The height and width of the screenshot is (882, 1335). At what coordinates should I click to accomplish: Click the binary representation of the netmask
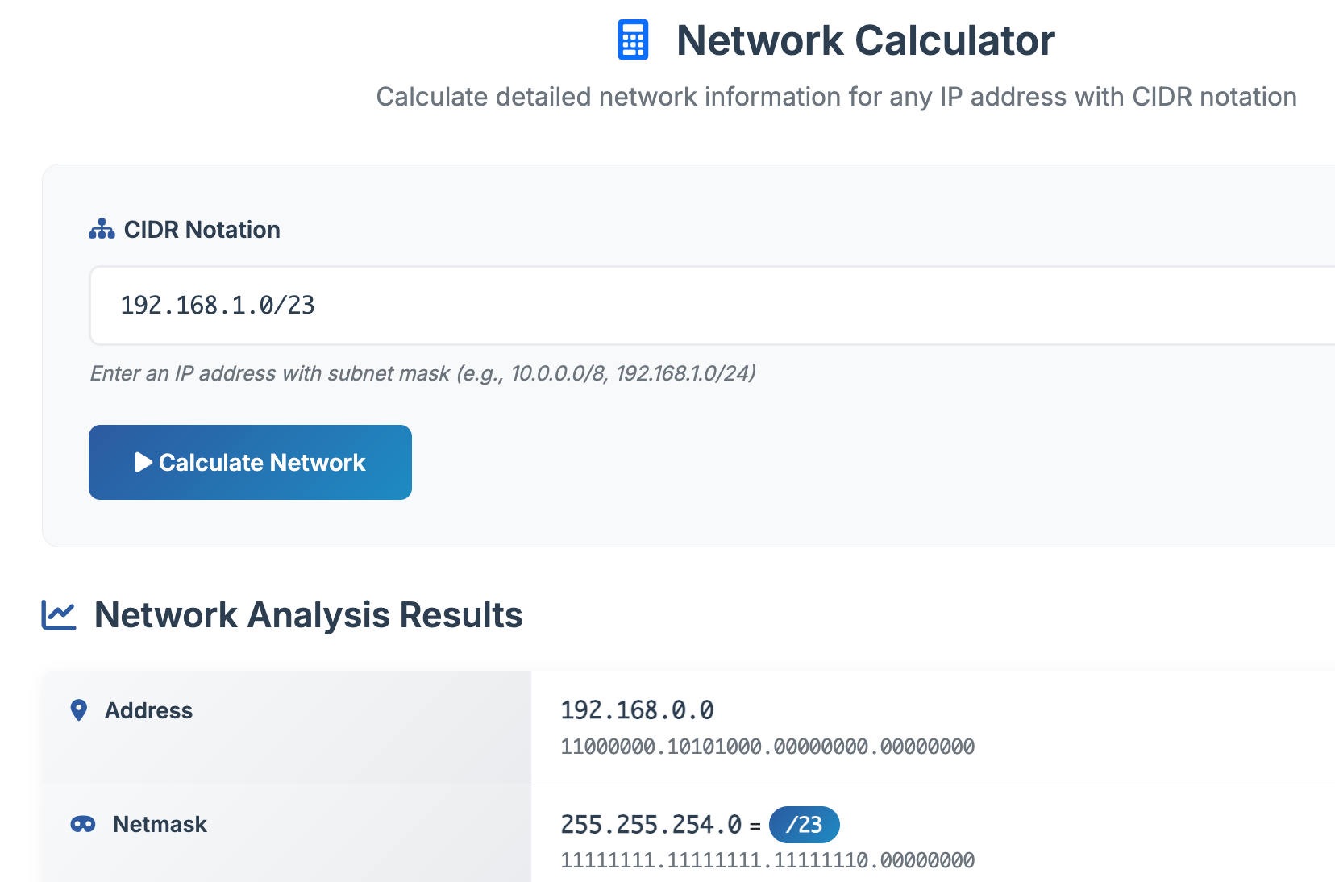[x=767, y=860]
